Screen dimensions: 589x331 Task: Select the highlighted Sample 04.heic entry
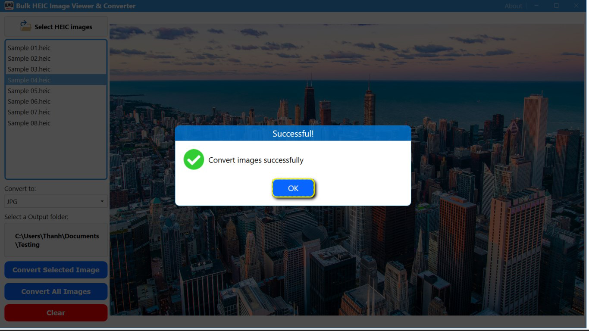(x=56, y=80)
